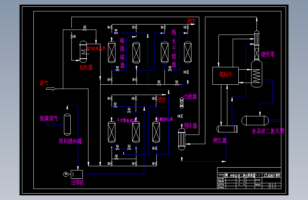308x200 pixels.
Task: Click the 蒸汽或电加热 annotation
Action: click(x=96, y=48)
